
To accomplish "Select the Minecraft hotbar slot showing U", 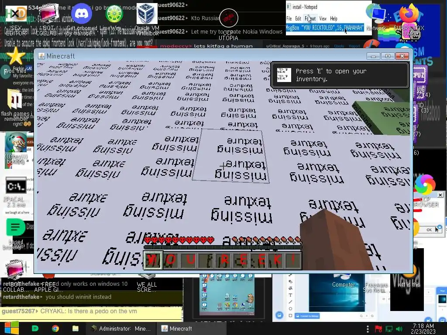I will coord(189,260).
